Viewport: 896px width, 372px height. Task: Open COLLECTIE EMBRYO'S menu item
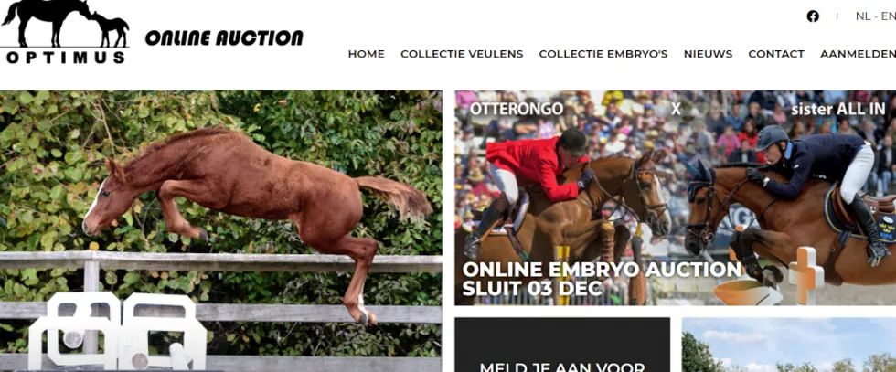(x=603, y=54)
